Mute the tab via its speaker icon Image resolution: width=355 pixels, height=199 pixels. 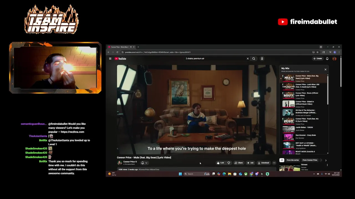(131, 47)
